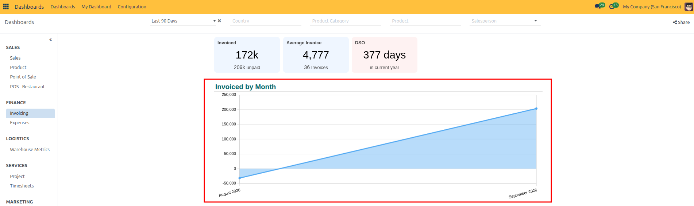
Task: Click the SALES section header
Action: pos(13,48)
